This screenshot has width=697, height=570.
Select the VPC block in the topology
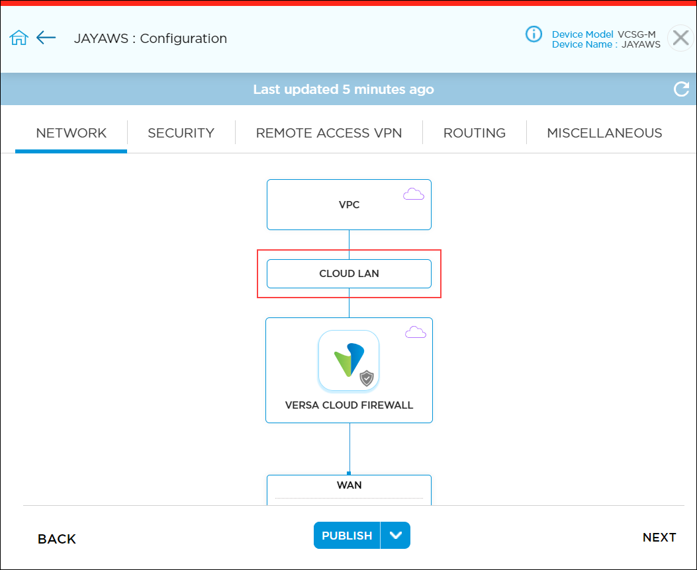pyautogui.click(x=349, y=204)
